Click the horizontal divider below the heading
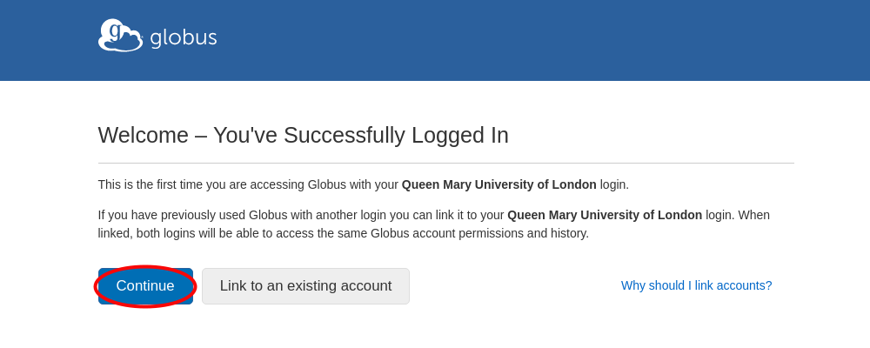This screenshot has width=870, height=348. [446, 164]
